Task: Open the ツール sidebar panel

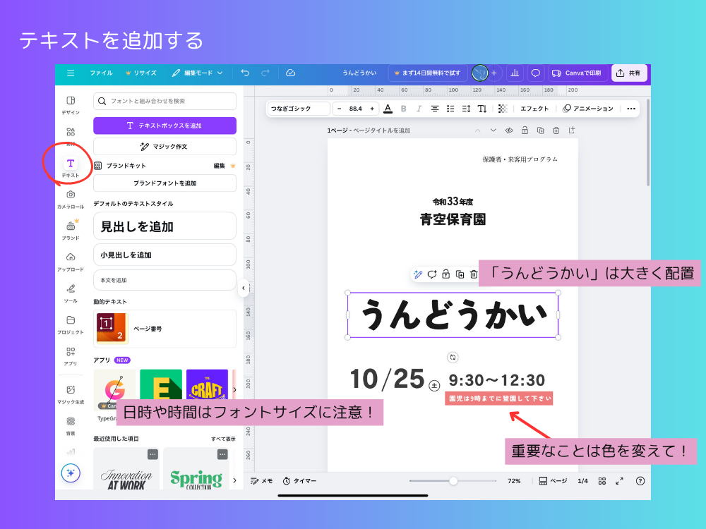Action: [71, 293]
